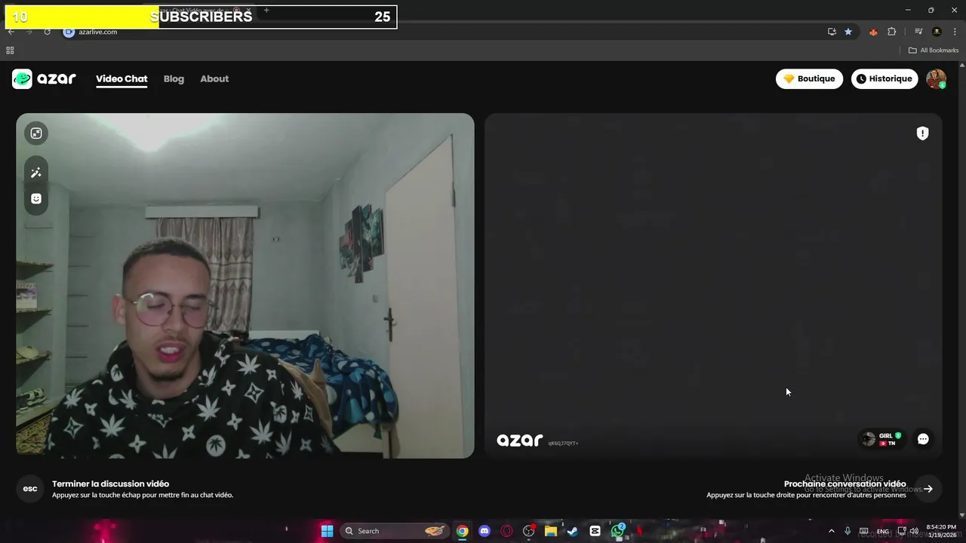This screenshot has width=966, height=543.
Task: Expand local video to fullscreen
Action: coord(36,133)
